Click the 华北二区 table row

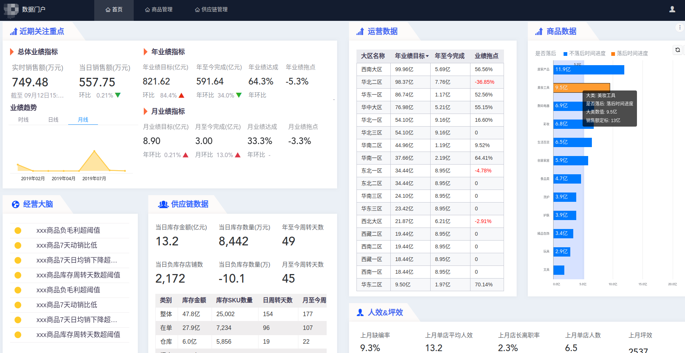click(430, 82)
